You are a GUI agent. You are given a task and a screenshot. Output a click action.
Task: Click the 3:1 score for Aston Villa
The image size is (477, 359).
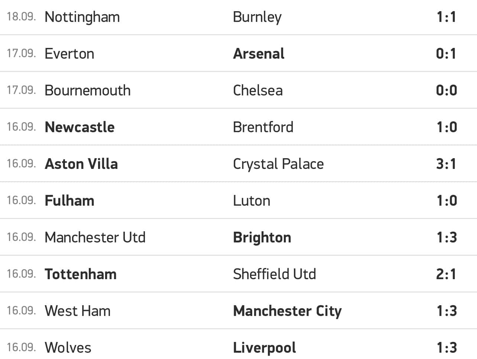click(x=446, y=164)
